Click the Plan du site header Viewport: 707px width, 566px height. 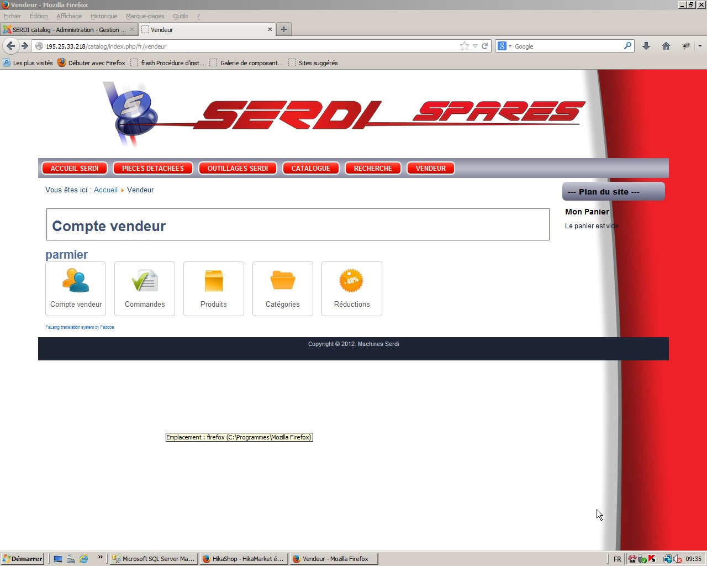click(614, 192)
